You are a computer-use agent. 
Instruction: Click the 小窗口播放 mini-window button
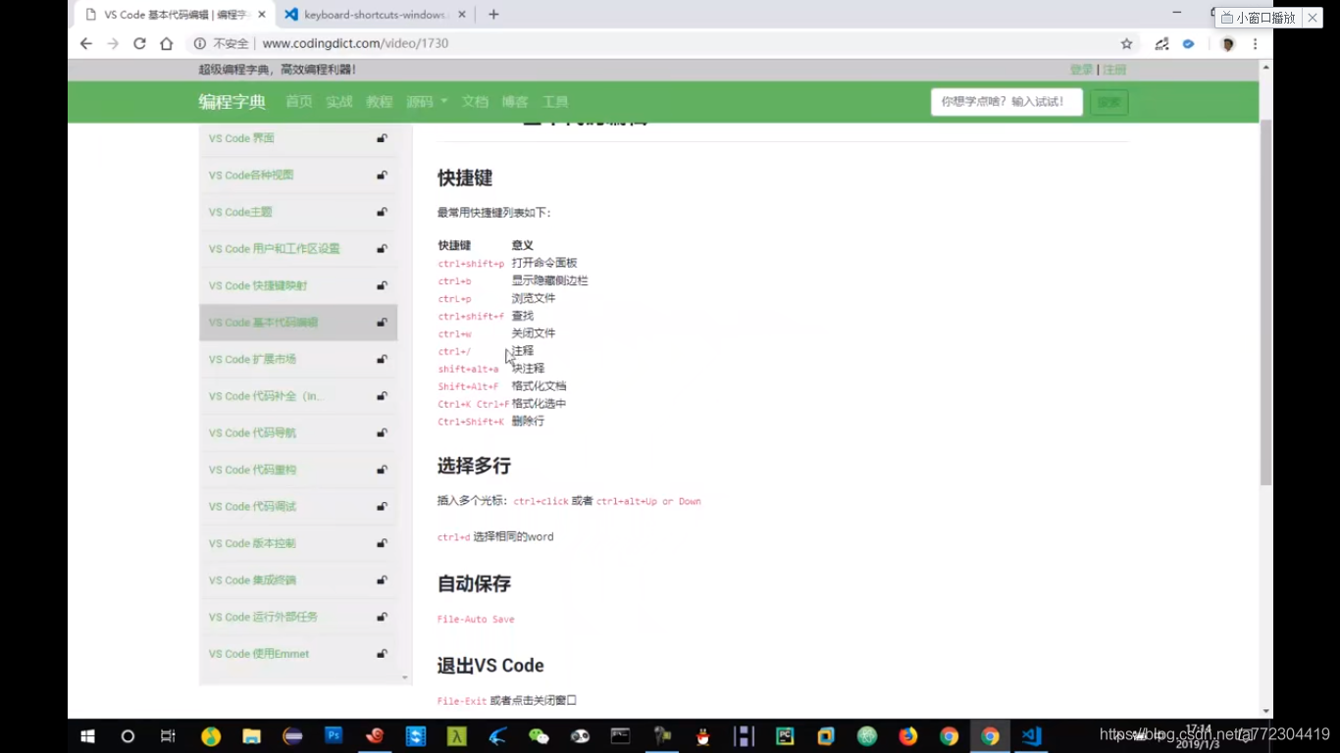[1259, 18]
